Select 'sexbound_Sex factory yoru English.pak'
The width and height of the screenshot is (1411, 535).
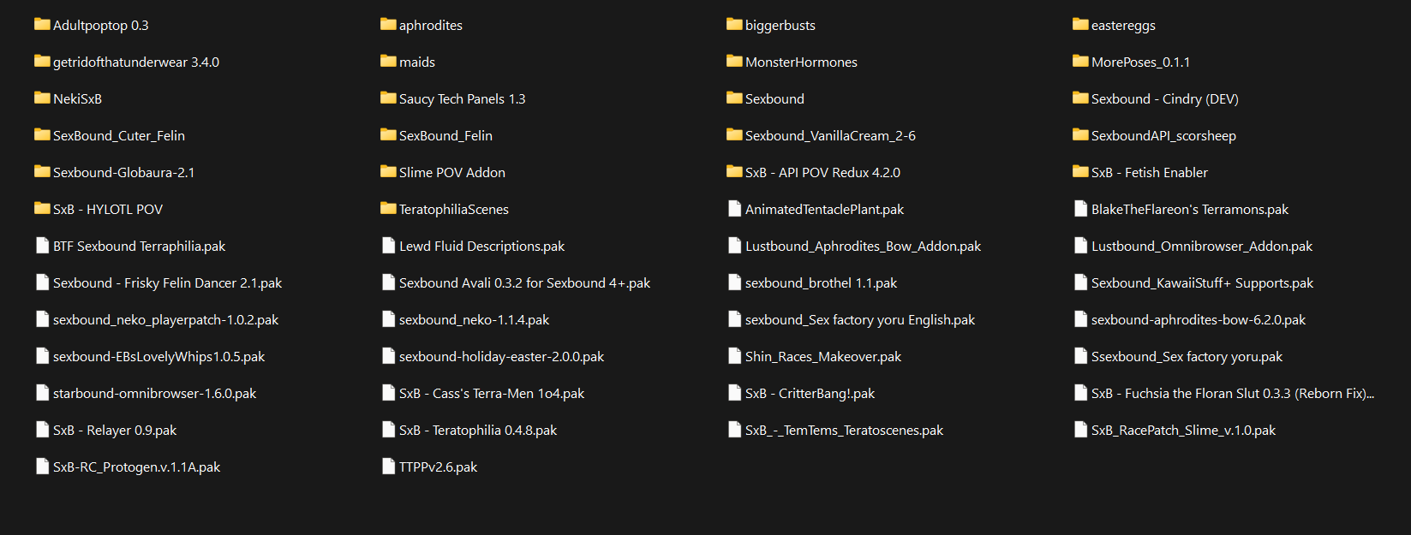pyautogui.click(x=860, y=320)
